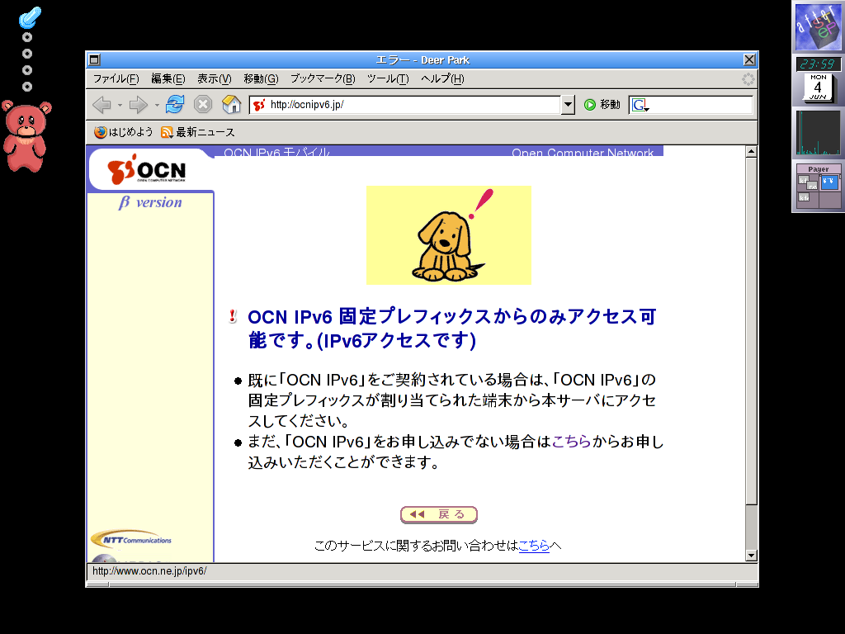Open the 最新ニュース feed bookmark
The height and width of the screenshot is (634, 845).
click(198, 132)
